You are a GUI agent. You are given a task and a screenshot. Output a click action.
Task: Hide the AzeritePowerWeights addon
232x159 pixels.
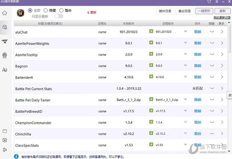point(212,43)
